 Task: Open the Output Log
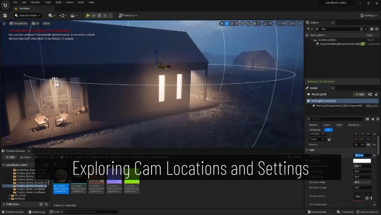[x=37, y=212]
